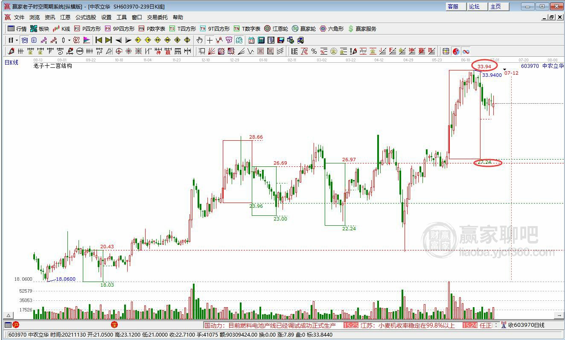The image size is (565, 340).
Task: Open the 文件 menu
Action: [x=19, y=17]
